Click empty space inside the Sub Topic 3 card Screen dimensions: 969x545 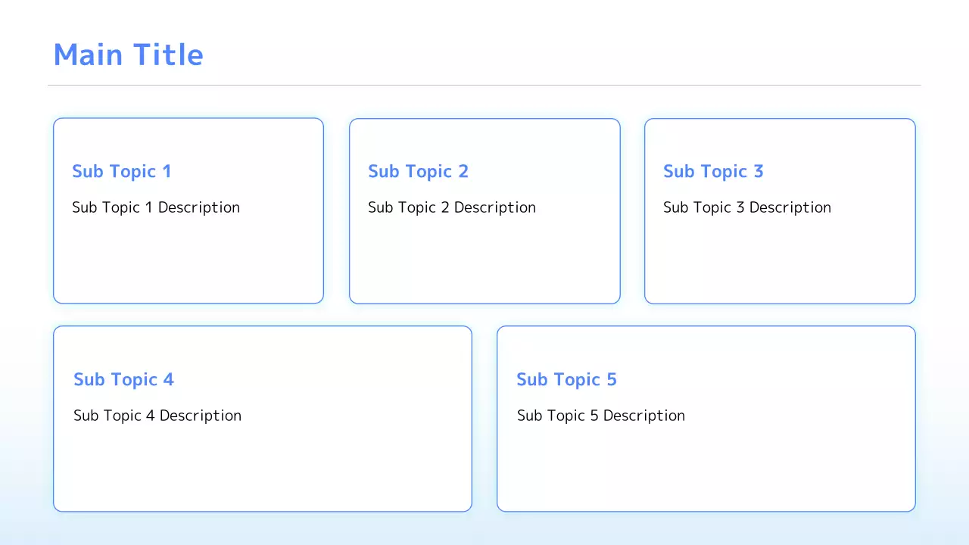click(780, 261)
